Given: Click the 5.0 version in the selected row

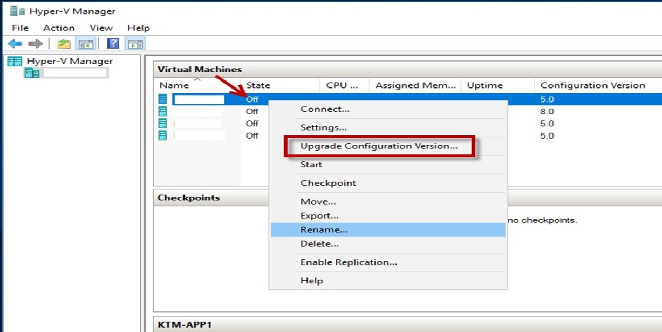Looking at the screenshot, I should [x=547, y=99].
